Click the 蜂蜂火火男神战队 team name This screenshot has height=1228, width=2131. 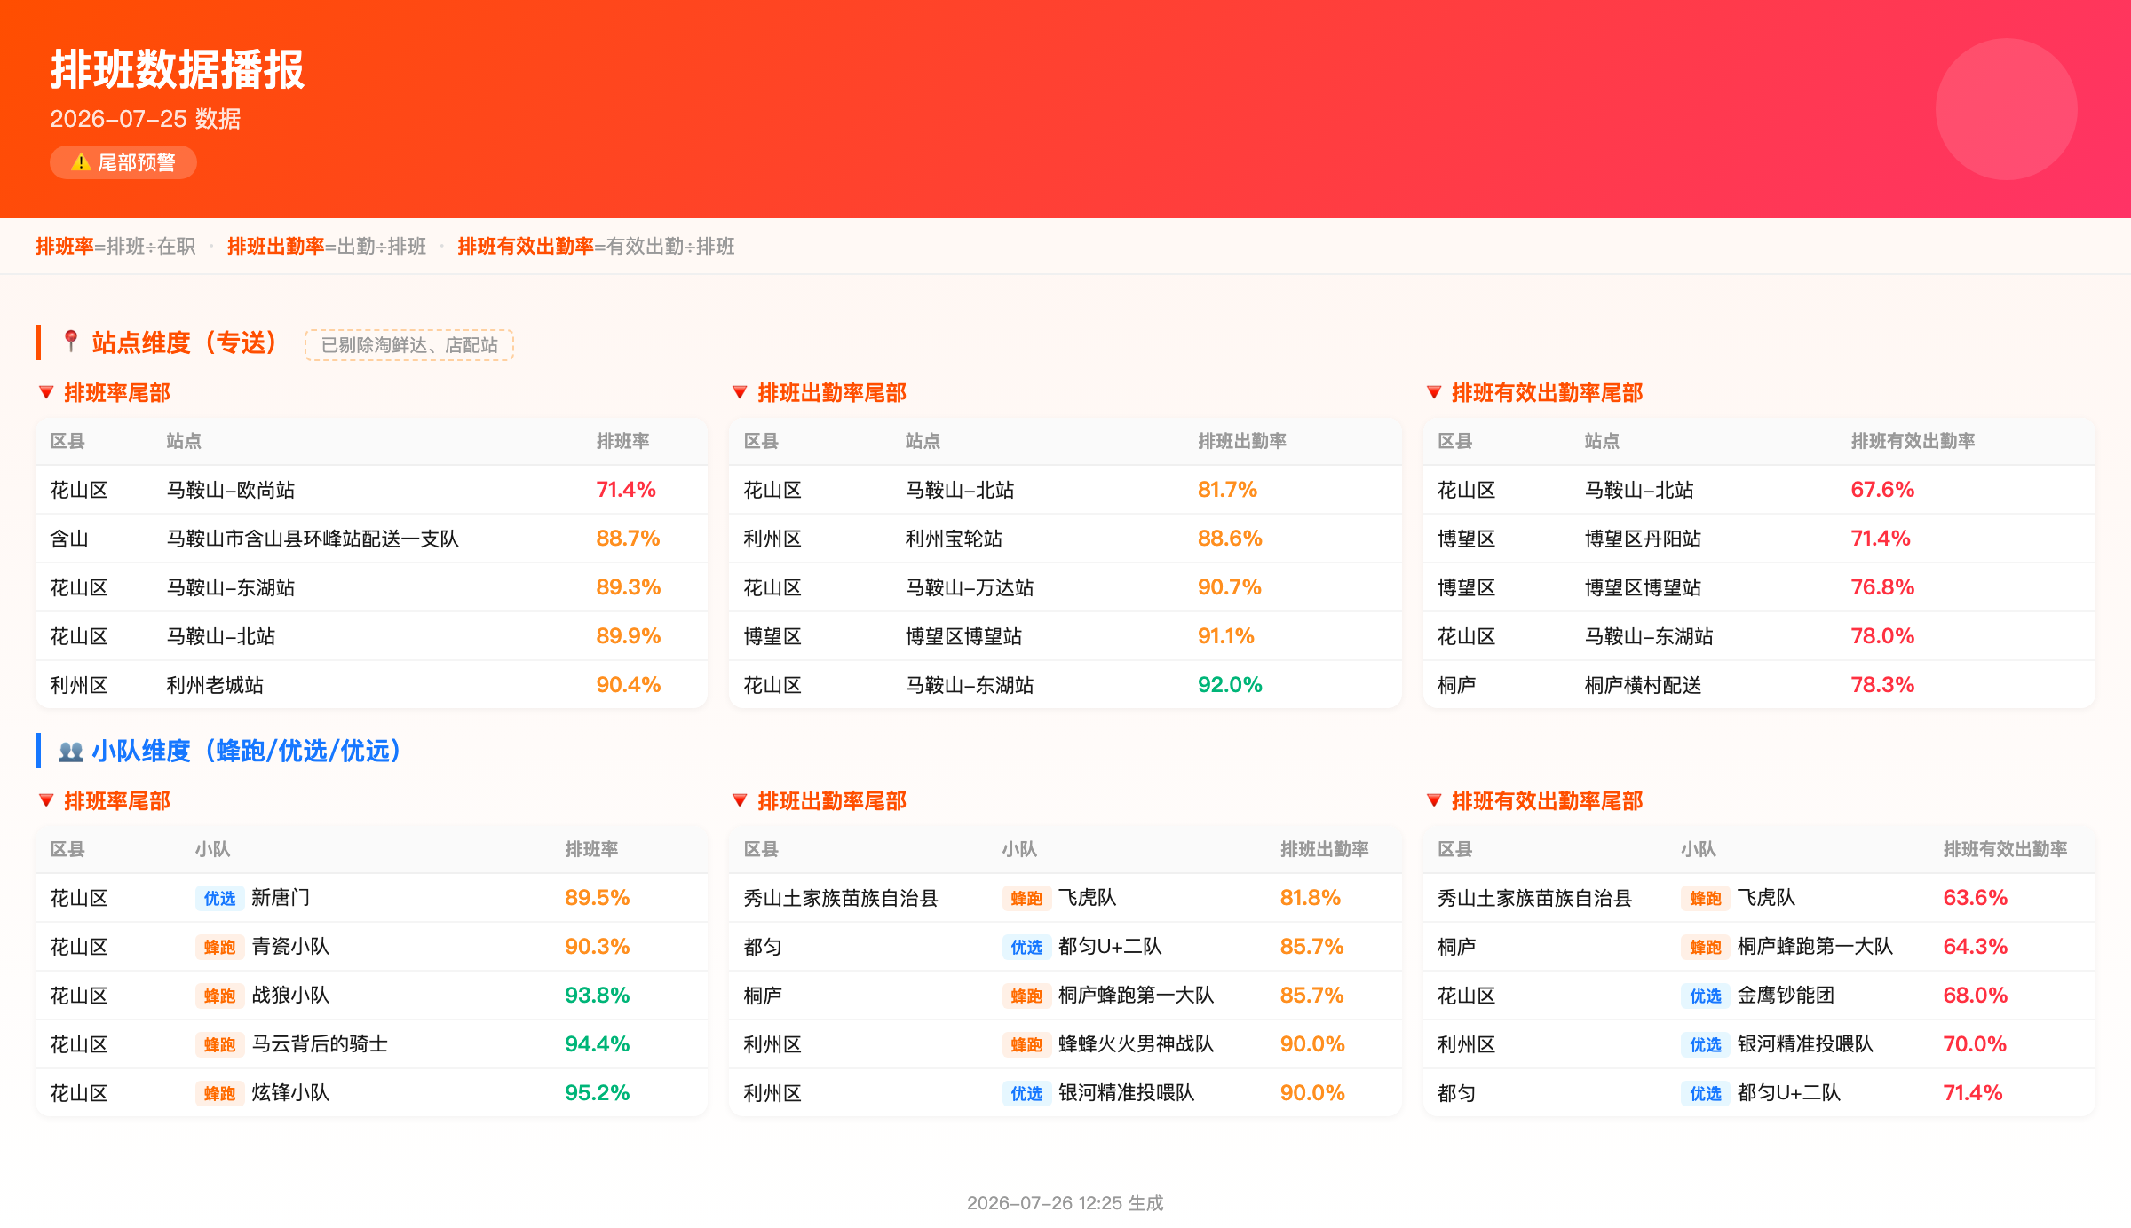tap(1136, 1044)
